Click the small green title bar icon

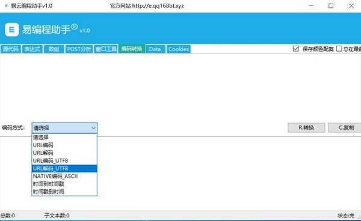tap(6, 6)
